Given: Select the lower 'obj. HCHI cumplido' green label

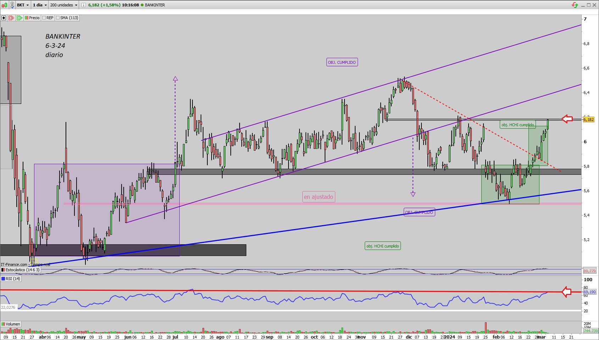Looking at the screenshot, I should click(x=383, y=246).
